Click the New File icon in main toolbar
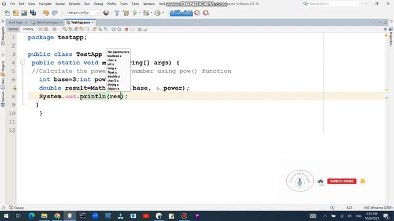The width and height of the screenshot is (394, 221). (x=7, y=13)
